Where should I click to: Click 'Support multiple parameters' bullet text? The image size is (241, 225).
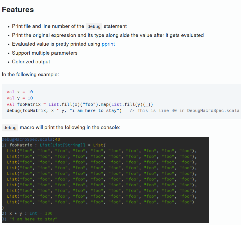click(x=45, y=53)
